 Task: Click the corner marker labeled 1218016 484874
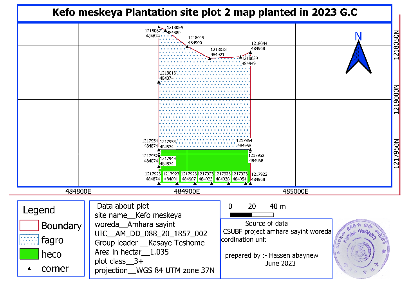point(159,82)
